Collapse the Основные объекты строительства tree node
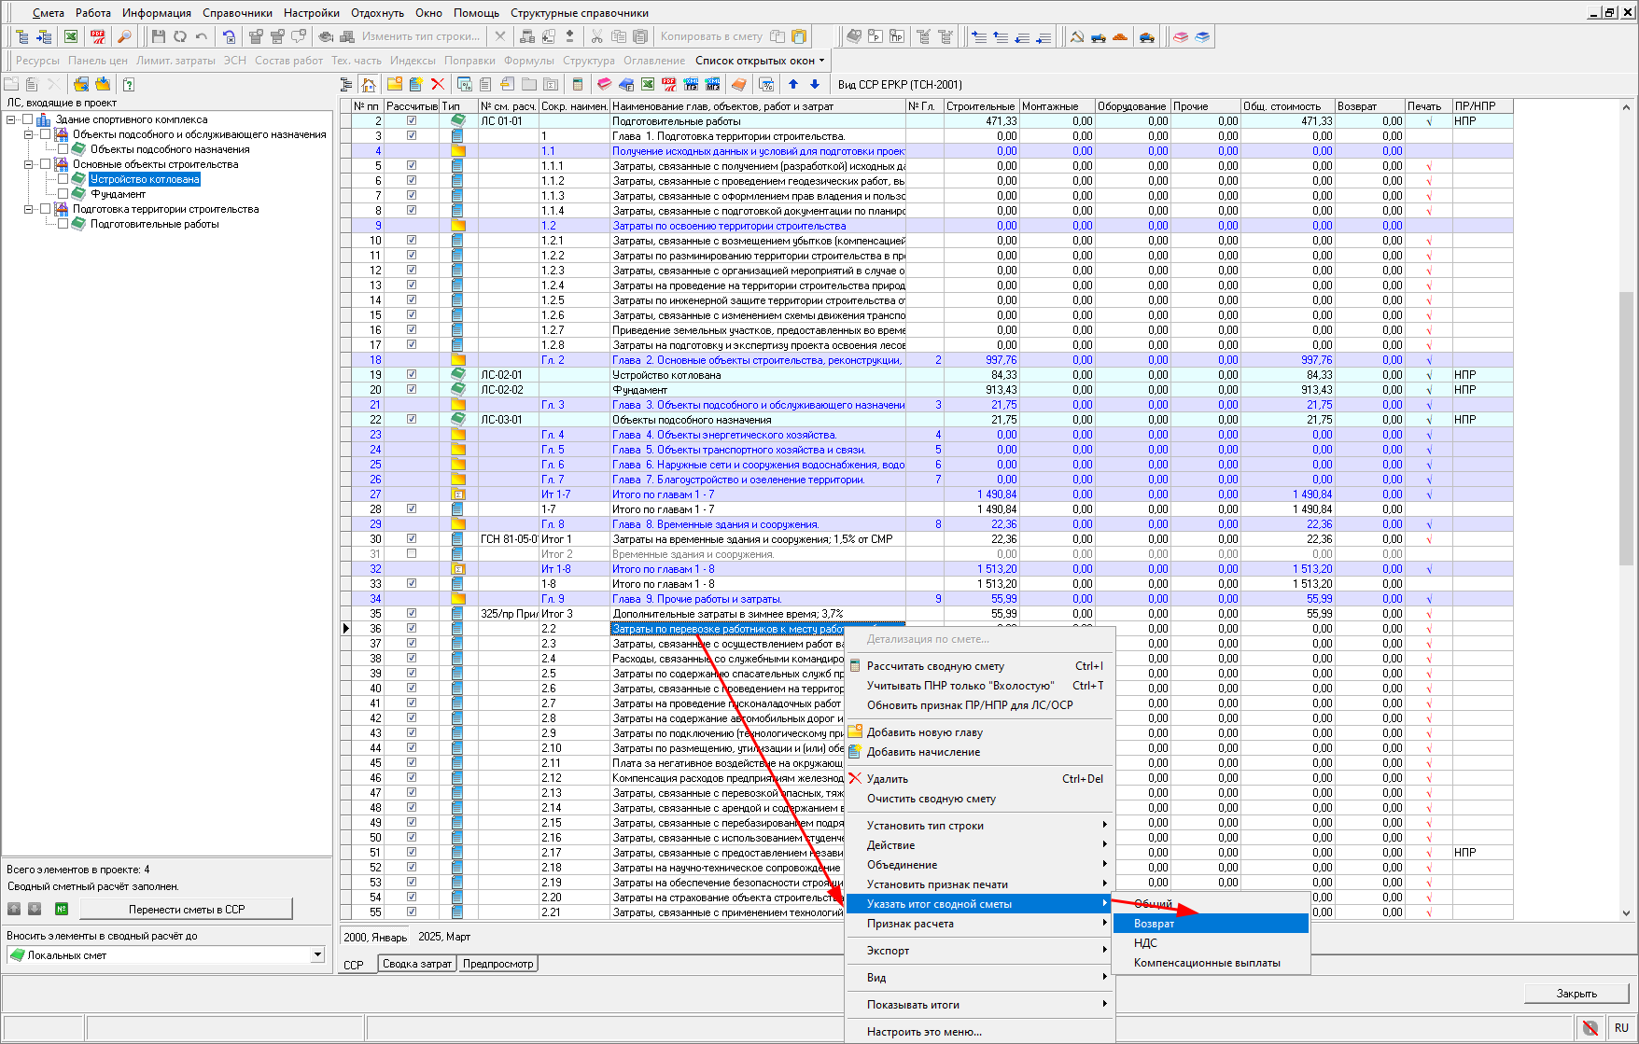 (28, 164)
